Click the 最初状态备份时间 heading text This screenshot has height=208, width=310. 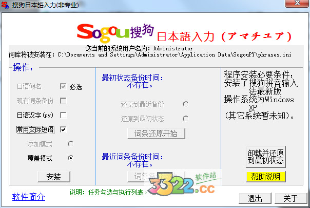click(132, 78)
